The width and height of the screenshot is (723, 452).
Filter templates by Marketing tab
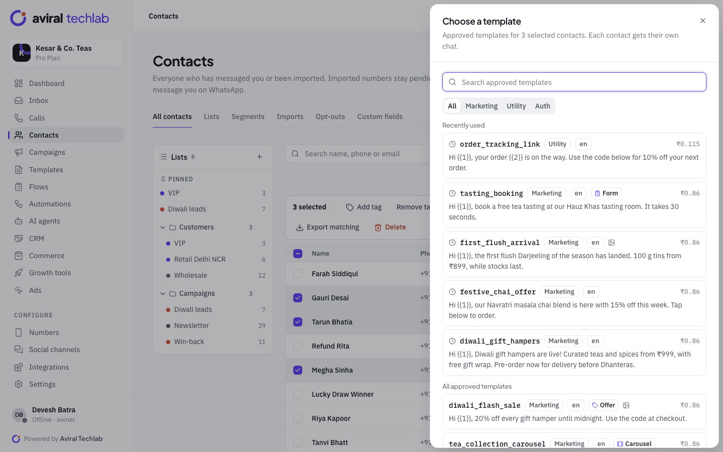(x=481, y=106)
